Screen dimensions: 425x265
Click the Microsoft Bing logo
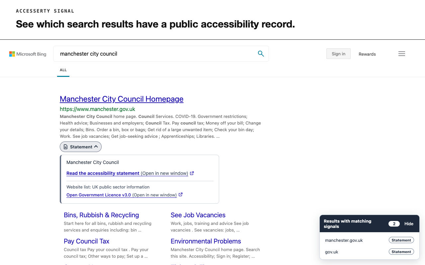coord(28,54)
